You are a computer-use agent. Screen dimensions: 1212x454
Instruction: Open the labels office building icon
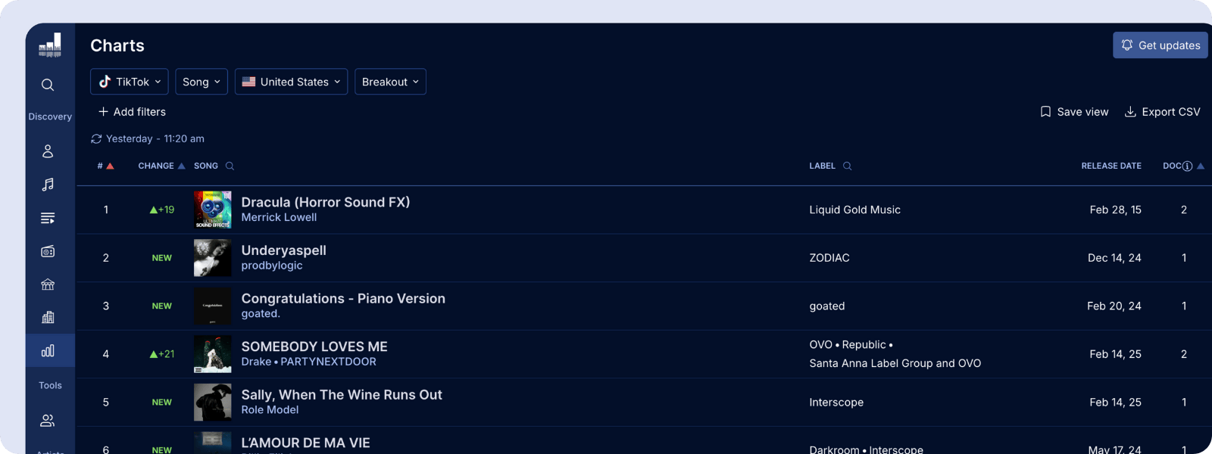(48, 318)
